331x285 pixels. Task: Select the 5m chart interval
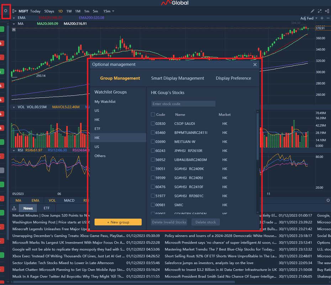point(95,11)
